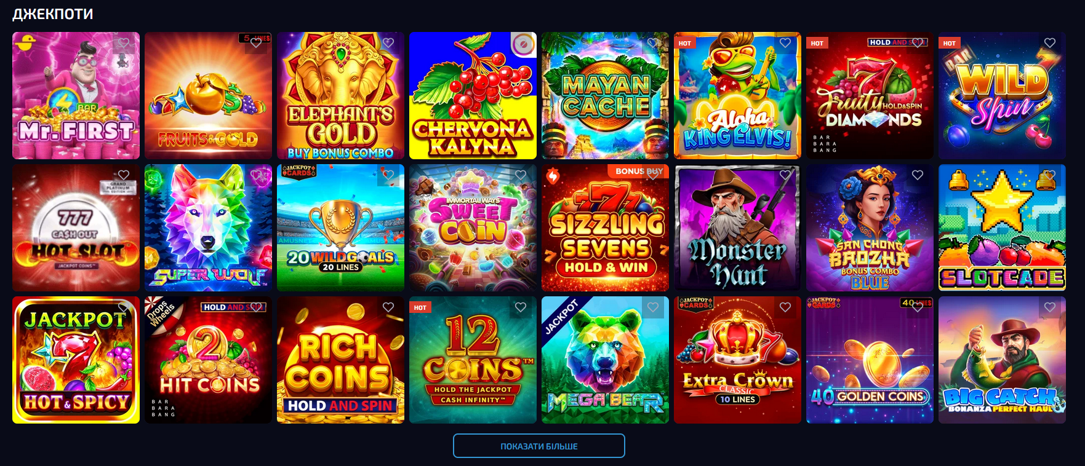Click heart icon on Sweet Coin tile

point(521,175)
